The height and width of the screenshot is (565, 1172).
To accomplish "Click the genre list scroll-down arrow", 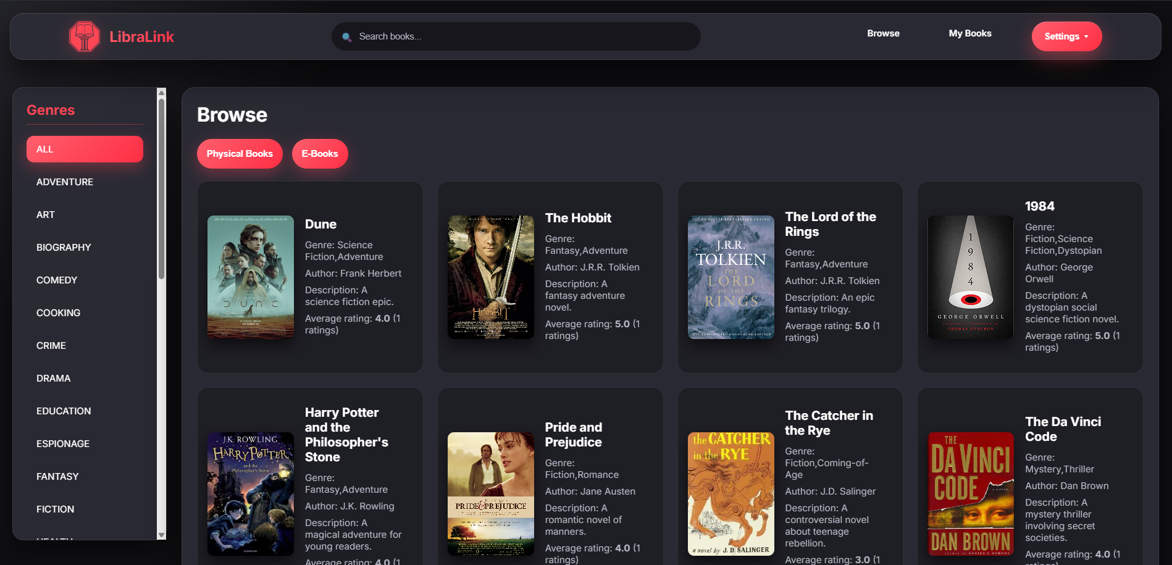I will (162, 535).
